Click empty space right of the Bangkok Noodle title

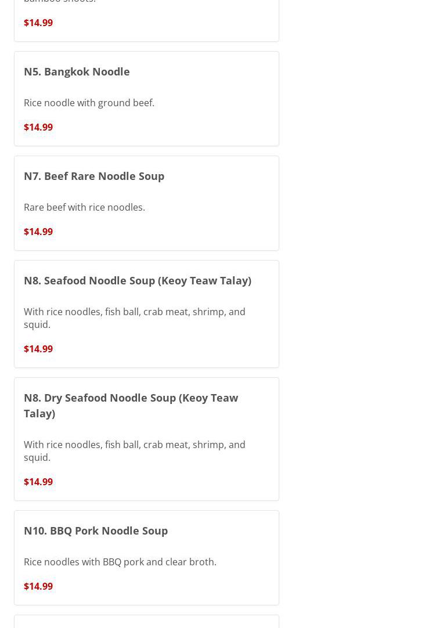tap(203, 71)
